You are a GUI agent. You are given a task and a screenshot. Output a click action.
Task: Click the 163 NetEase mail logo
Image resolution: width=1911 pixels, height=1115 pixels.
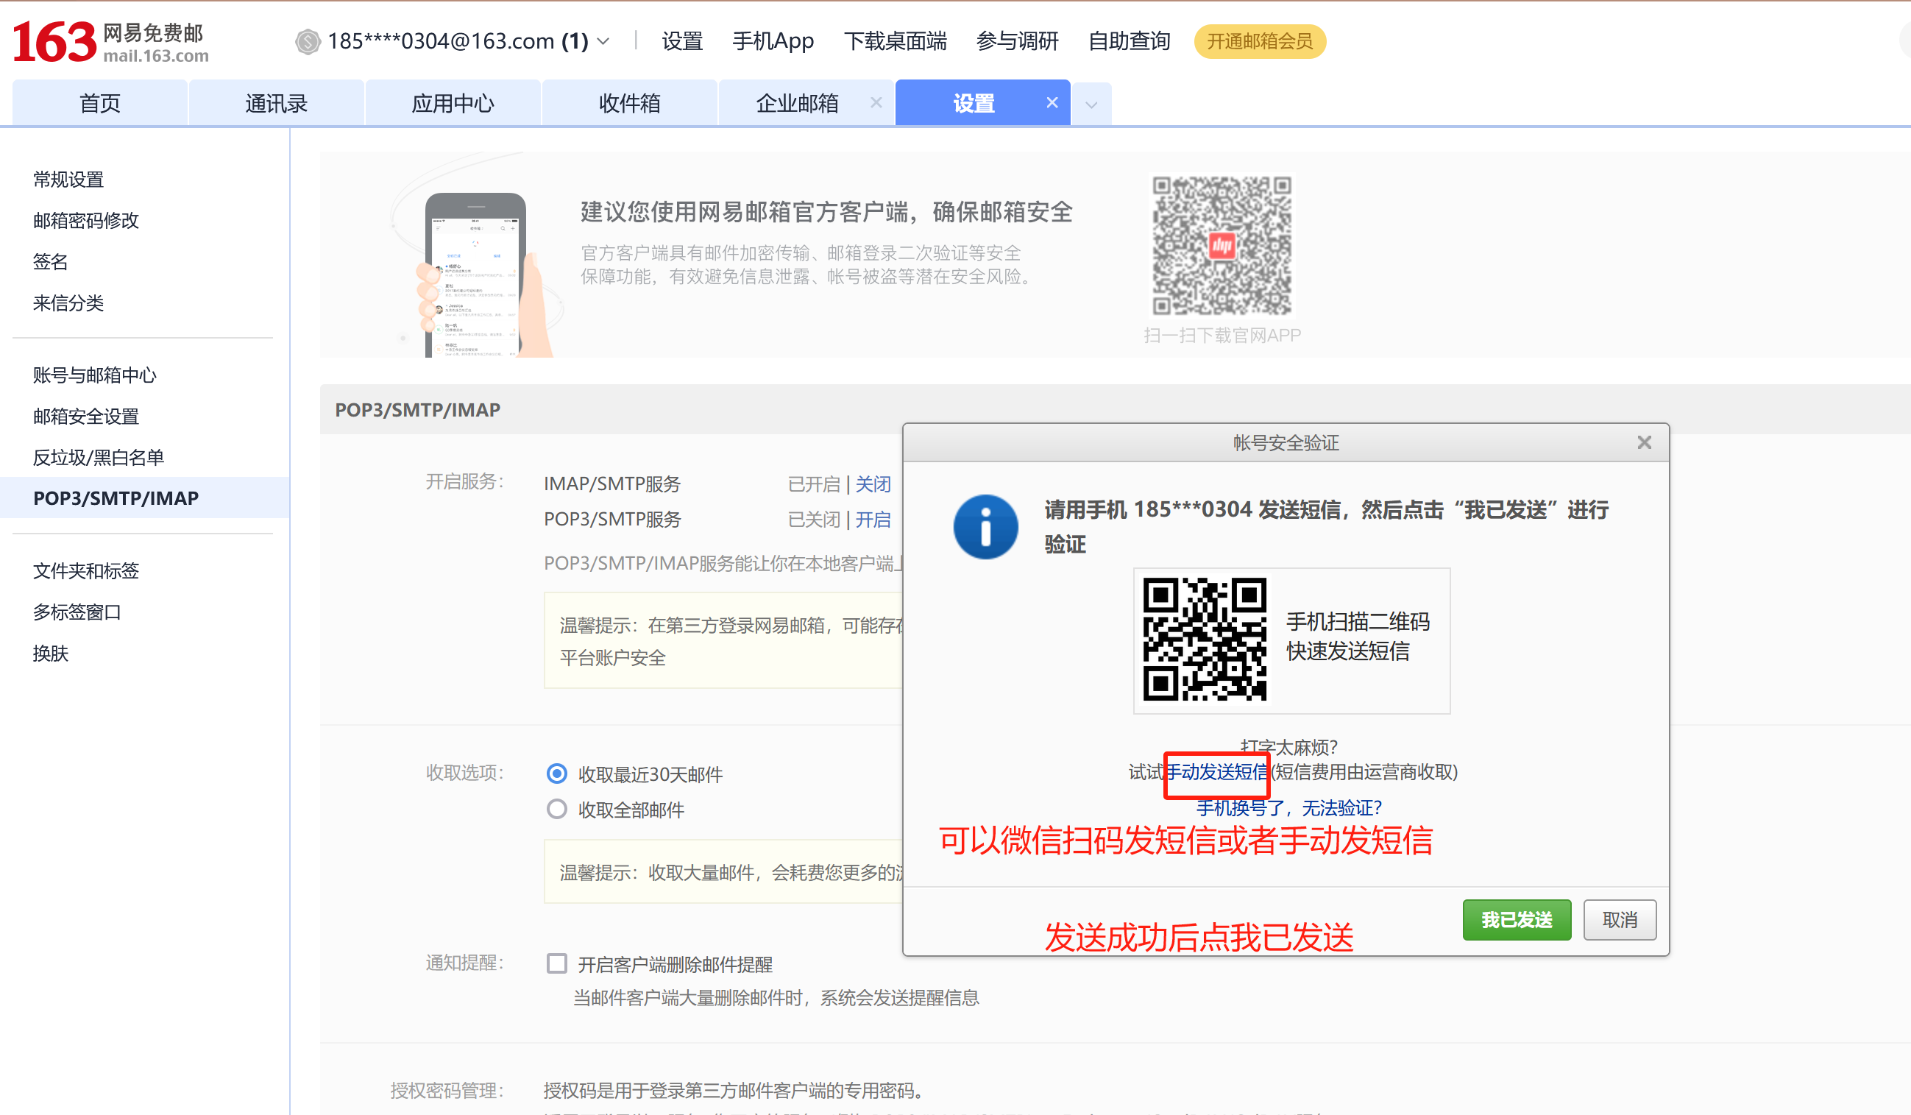click(110, 42)
